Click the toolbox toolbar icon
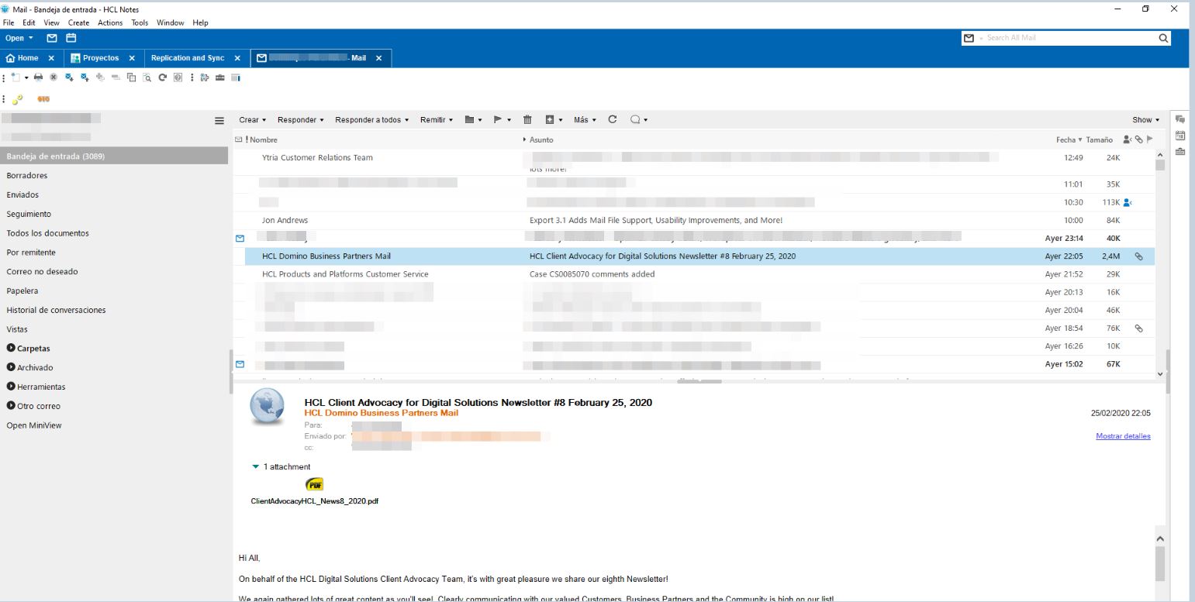 (x=219, y=77)
